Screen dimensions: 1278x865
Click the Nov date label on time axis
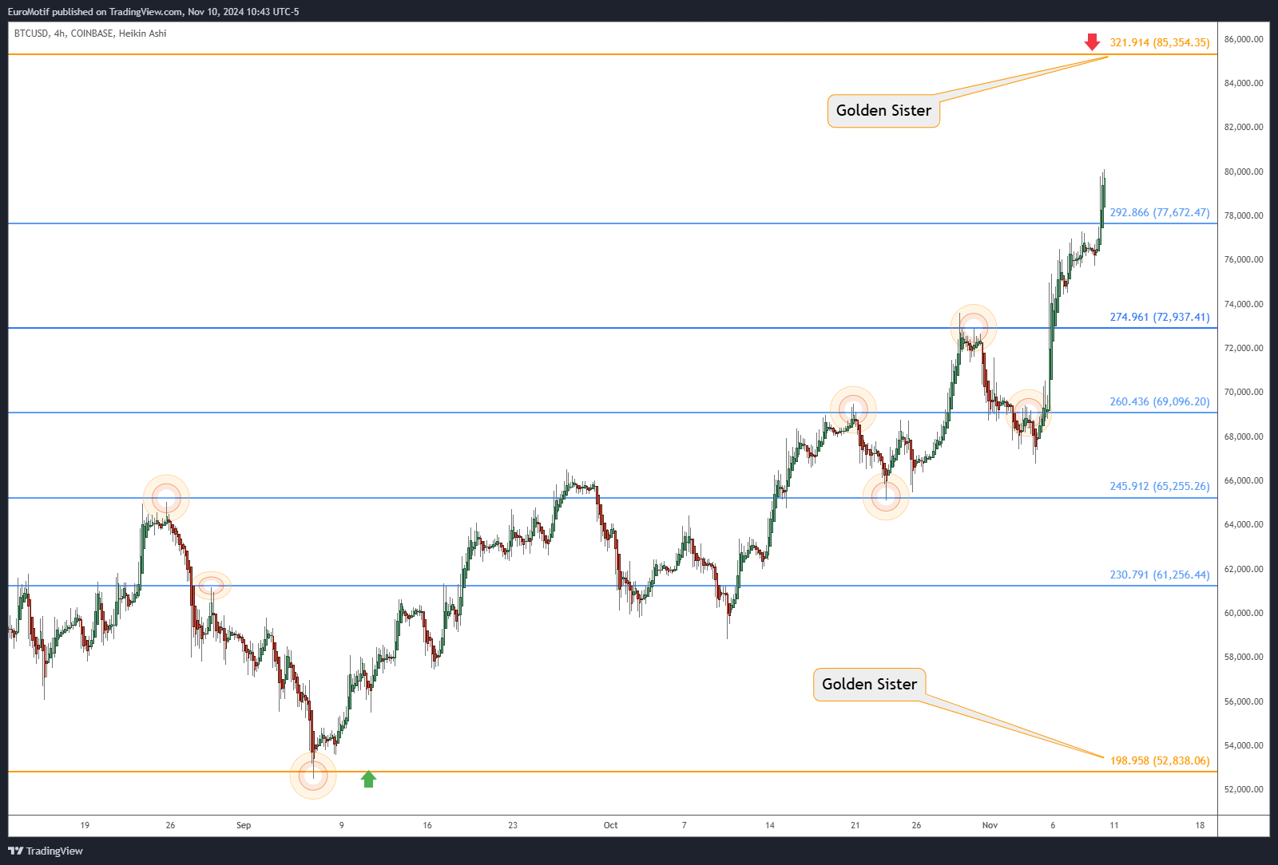[x=990, y=825]
